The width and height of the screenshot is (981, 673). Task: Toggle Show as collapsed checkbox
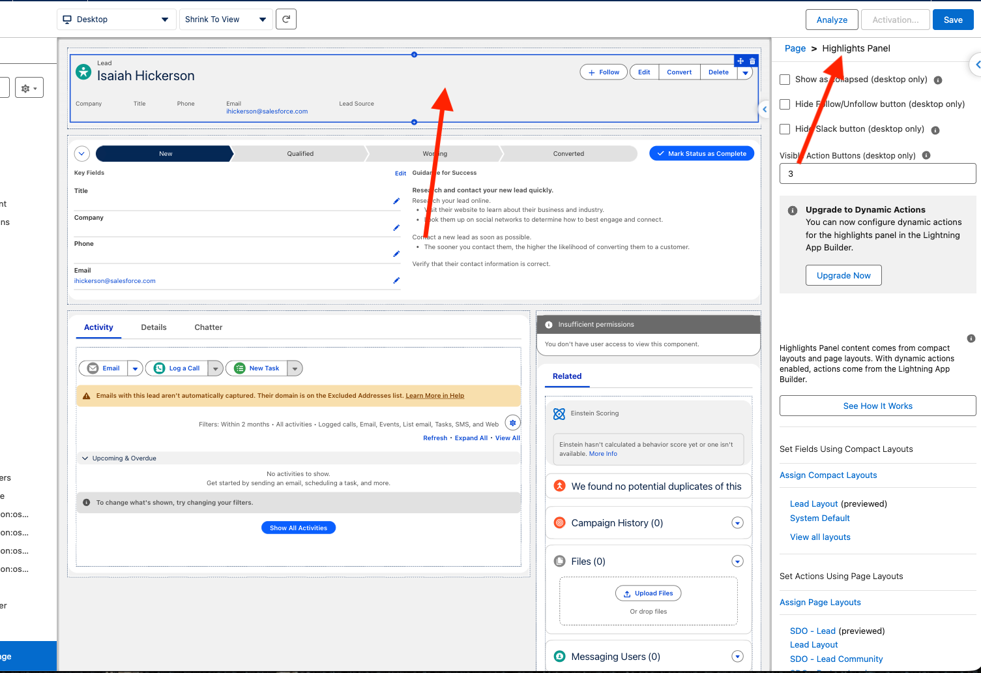[785, 80]
